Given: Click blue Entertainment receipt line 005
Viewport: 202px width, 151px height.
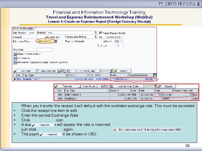Looking at the screenshot, I should (x=31, y=79).
